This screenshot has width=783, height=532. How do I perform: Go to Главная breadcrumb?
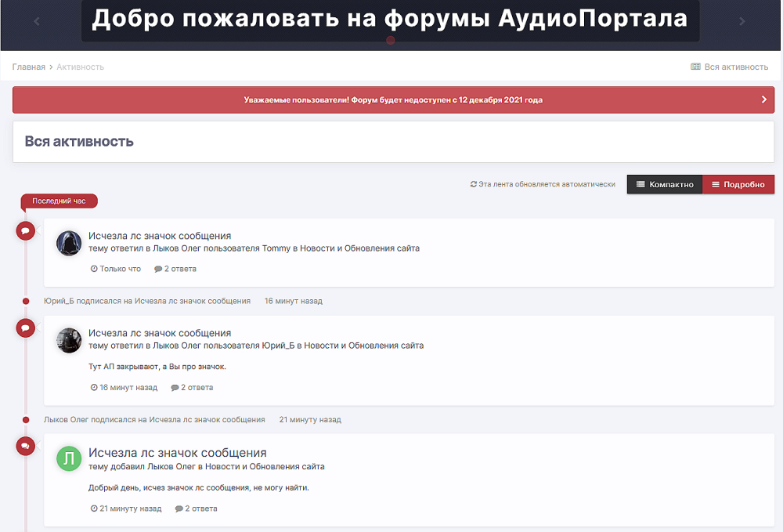point(28,67)
